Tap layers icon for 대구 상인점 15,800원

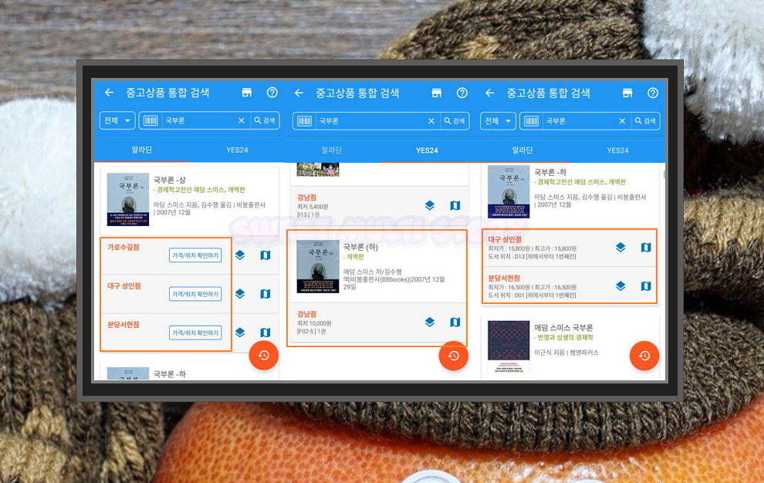coord(620,247)
